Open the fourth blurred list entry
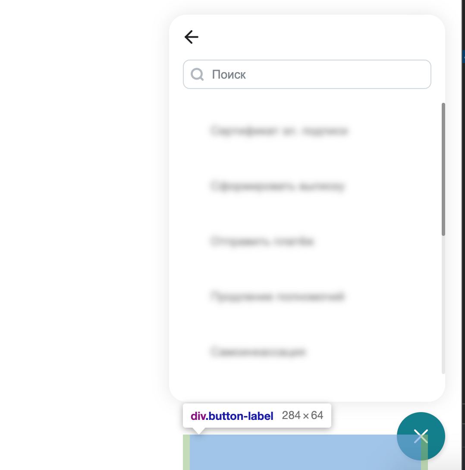 pyautogui.click(x=277, y=296)
